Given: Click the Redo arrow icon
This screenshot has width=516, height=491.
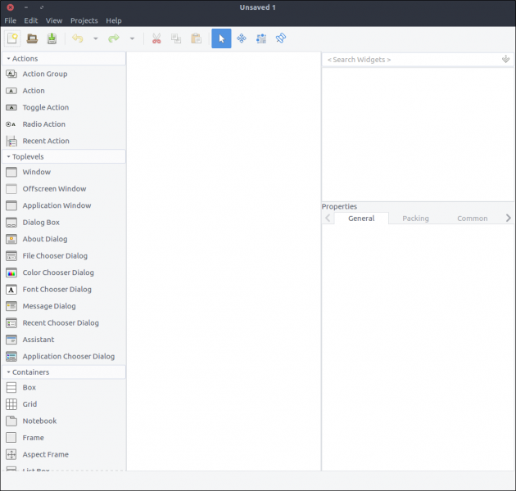Looking at the screenshot, I should tap(114, 38).
